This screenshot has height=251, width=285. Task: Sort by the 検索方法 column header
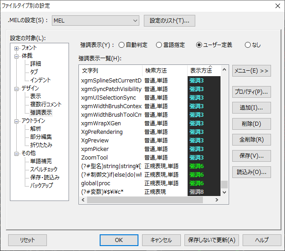[x=165, y=70]
